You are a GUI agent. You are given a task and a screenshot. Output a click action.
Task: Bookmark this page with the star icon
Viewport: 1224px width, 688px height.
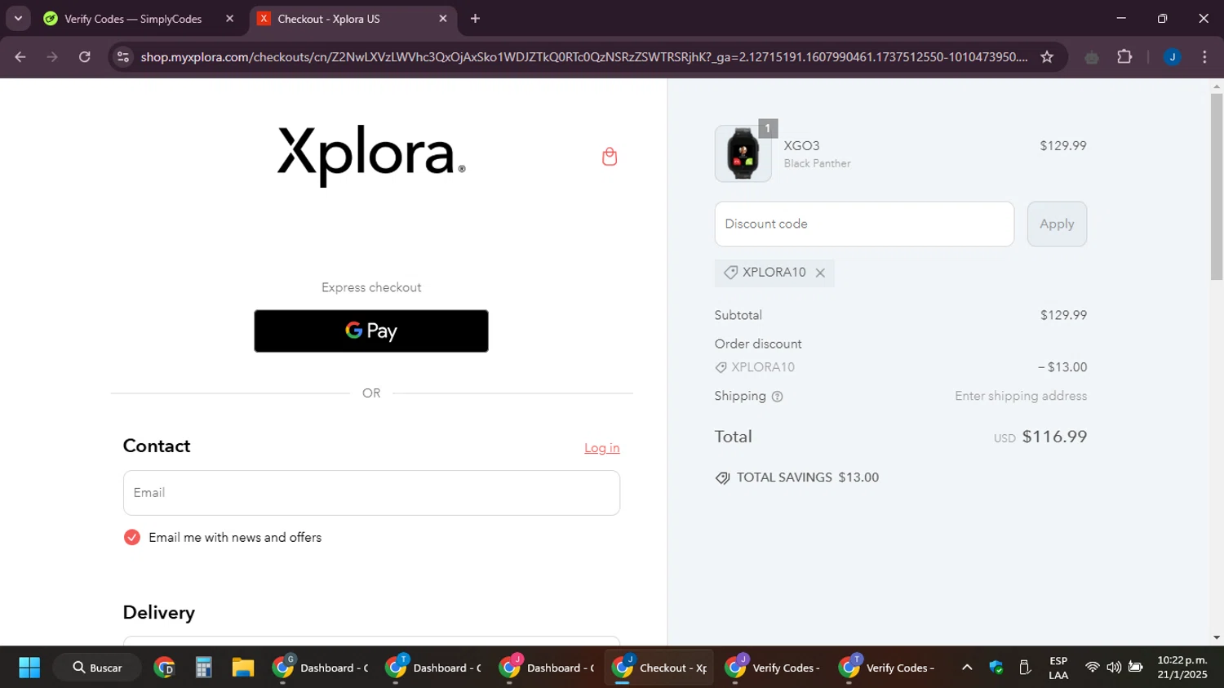[1047, 57]
